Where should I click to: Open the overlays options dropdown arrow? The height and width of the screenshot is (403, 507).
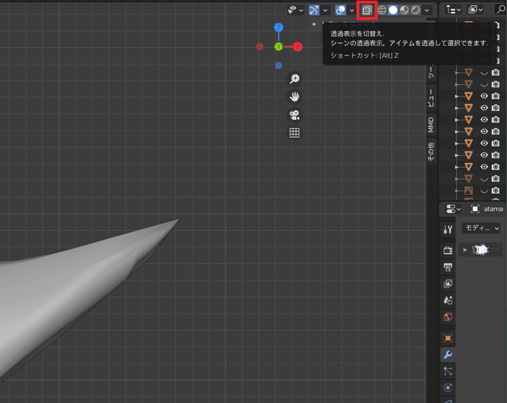[x=352, y=10]
